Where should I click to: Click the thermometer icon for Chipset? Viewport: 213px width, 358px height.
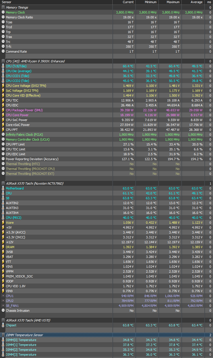(3, 325)
